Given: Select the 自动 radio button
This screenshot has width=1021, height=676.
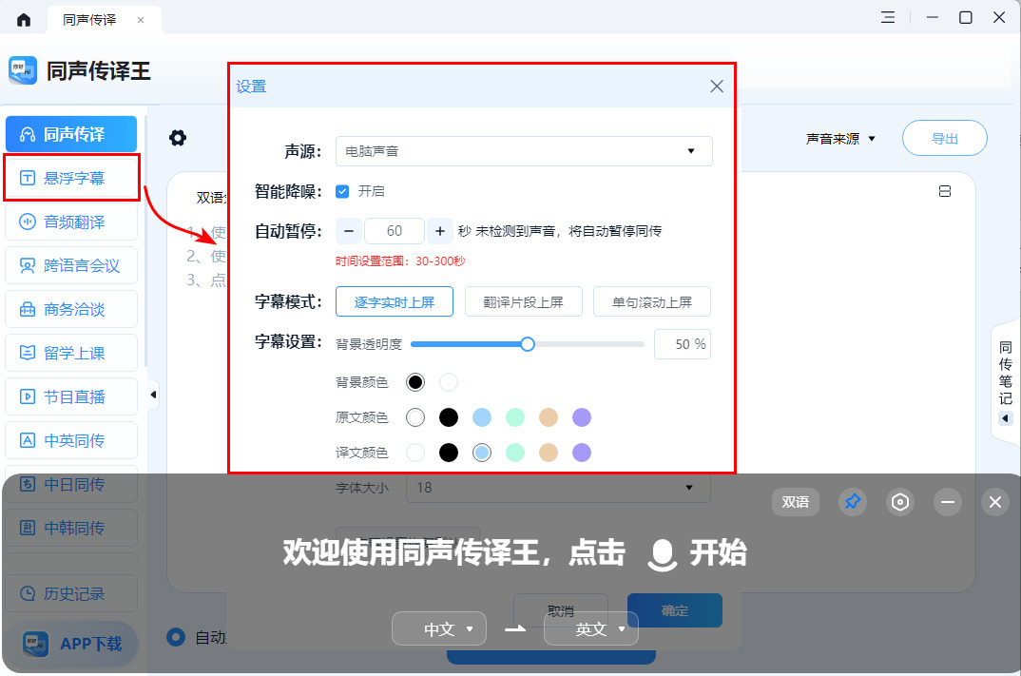Looking at the screenshot, I should [x=176, y=637].
